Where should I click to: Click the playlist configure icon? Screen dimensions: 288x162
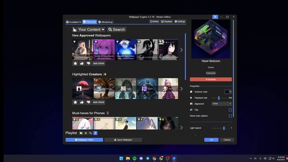90,133
